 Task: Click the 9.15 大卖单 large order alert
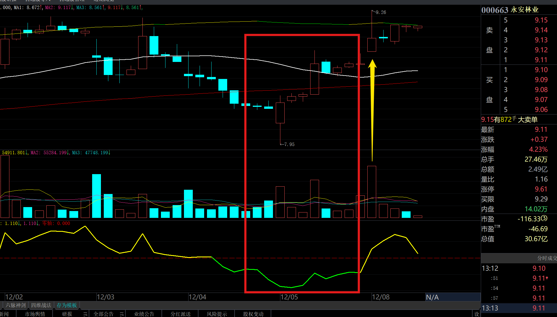[x=509, y=120]
